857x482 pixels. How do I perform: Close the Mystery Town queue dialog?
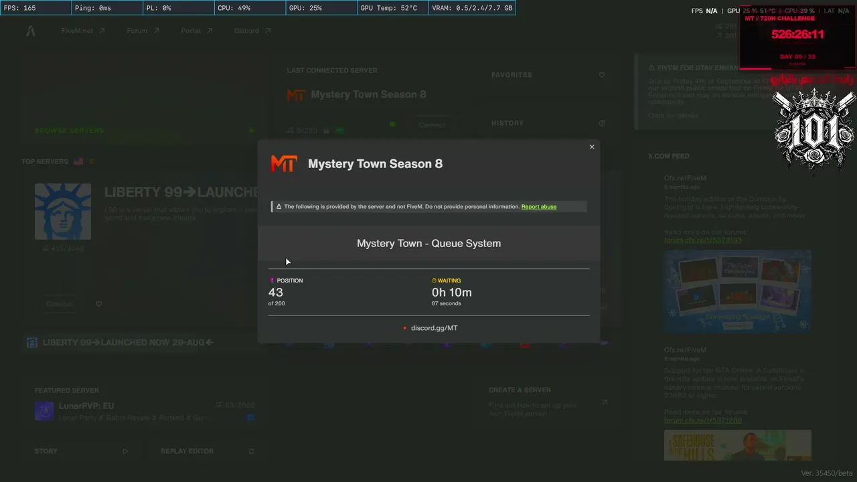592,147
